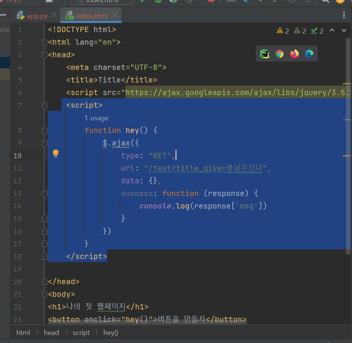Place cursor on '<!DOCTYPE html>' text
The image size is (352, 343).
(82, 30)
